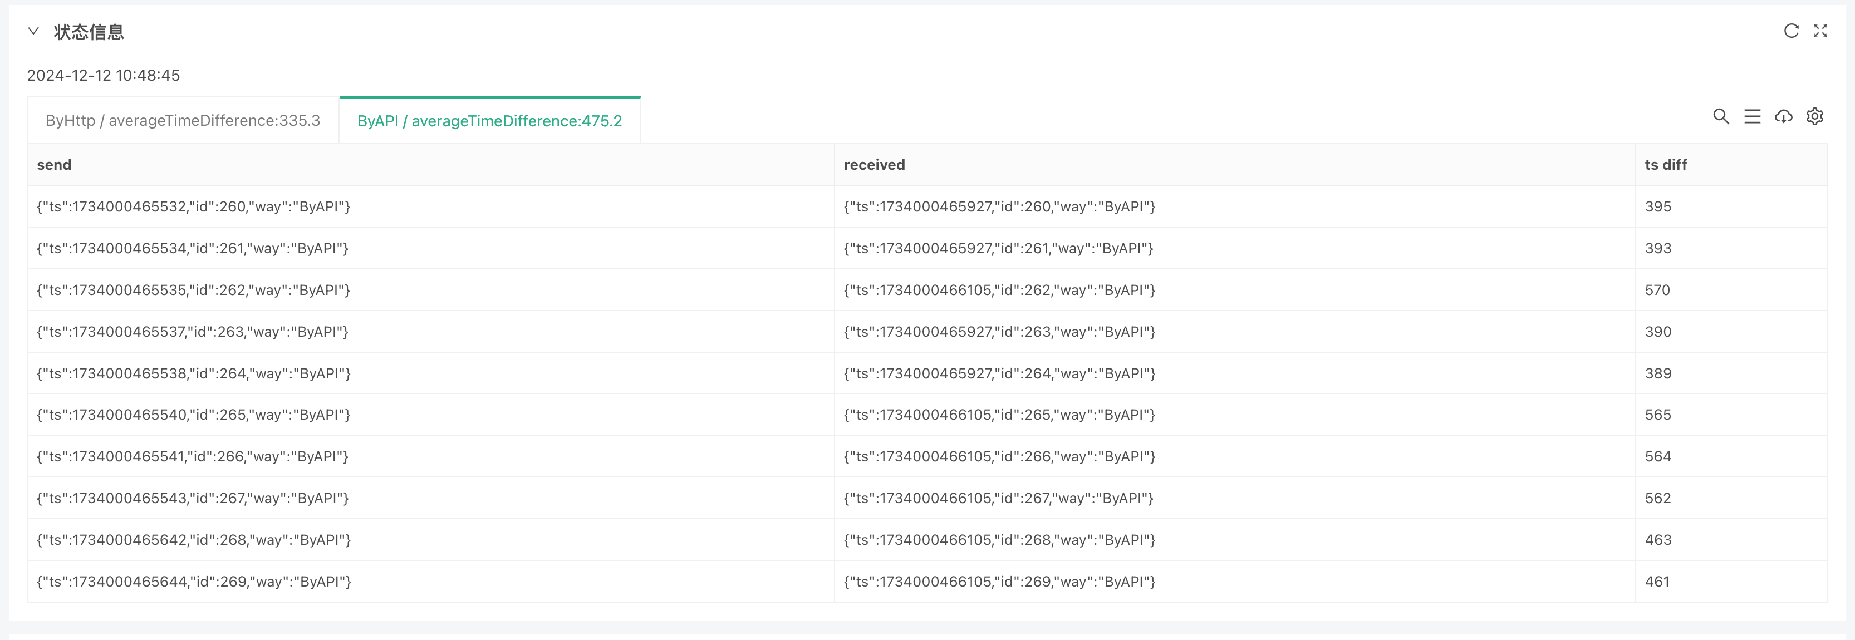Select the ByAPI averageTimeDifference tab
This screenshot has width=1855, height=640.
(x=489, y=121)
